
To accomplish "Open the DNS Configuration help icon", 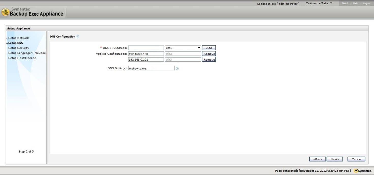I will pyautogui.click(x=78, y=37).
